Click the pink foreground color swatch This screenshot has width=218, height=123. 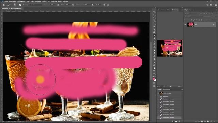pos(154,79)
